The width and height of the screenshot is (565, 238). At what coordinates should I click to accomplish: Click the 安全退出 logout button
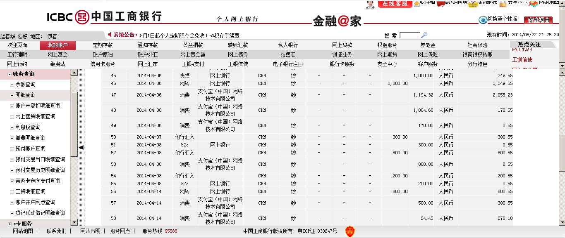[x=538, y=20]
